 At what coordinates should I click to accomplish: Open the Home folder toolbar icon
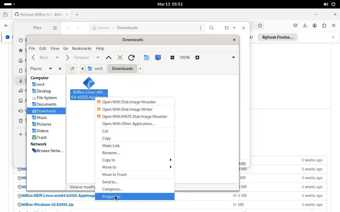point(146,58)
